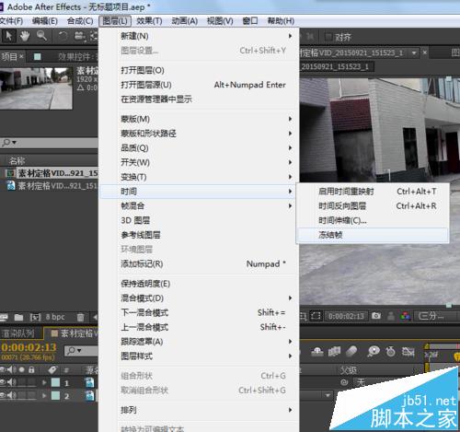Choose 时间反向图层 in the submenu

point(373,206)
